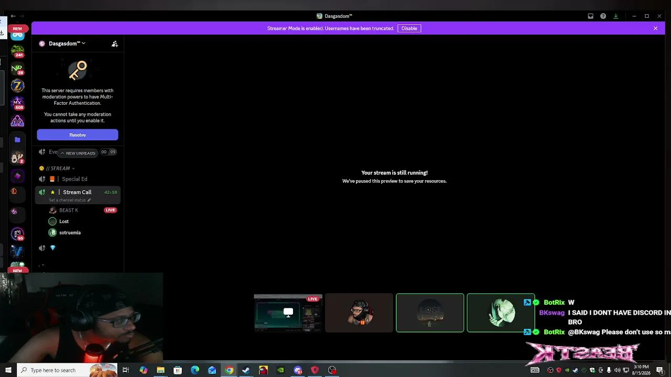Viewport: 671px width, 377px height.
Task: Open File Explorer from the taskbar
Action: [160, 370]
